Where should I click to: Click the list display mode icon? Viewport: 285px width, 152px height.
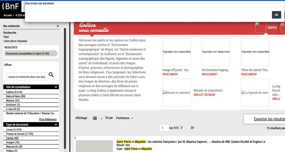95,118
